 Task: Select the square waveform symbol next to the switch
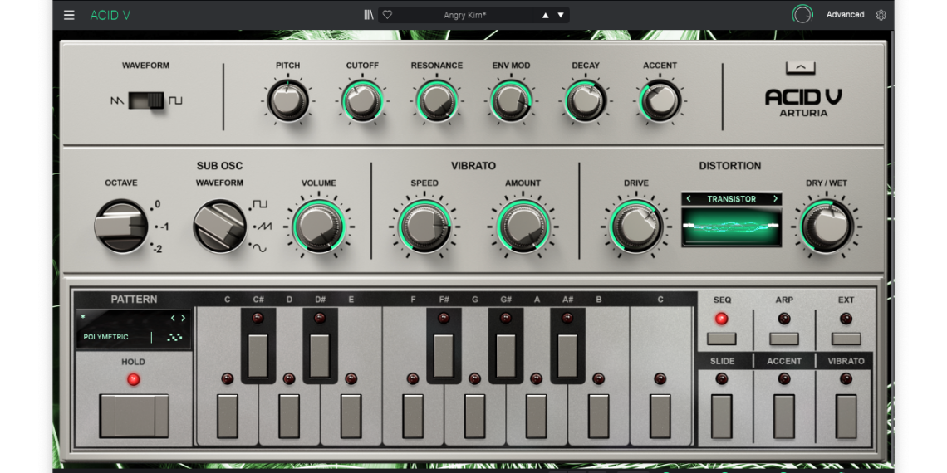pos(175,100)
